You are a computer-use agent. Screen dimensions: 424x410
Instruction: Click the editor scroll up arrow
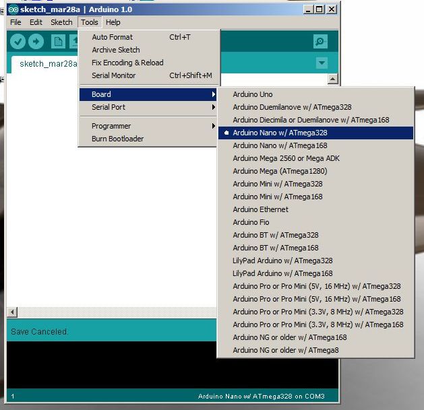332,79
